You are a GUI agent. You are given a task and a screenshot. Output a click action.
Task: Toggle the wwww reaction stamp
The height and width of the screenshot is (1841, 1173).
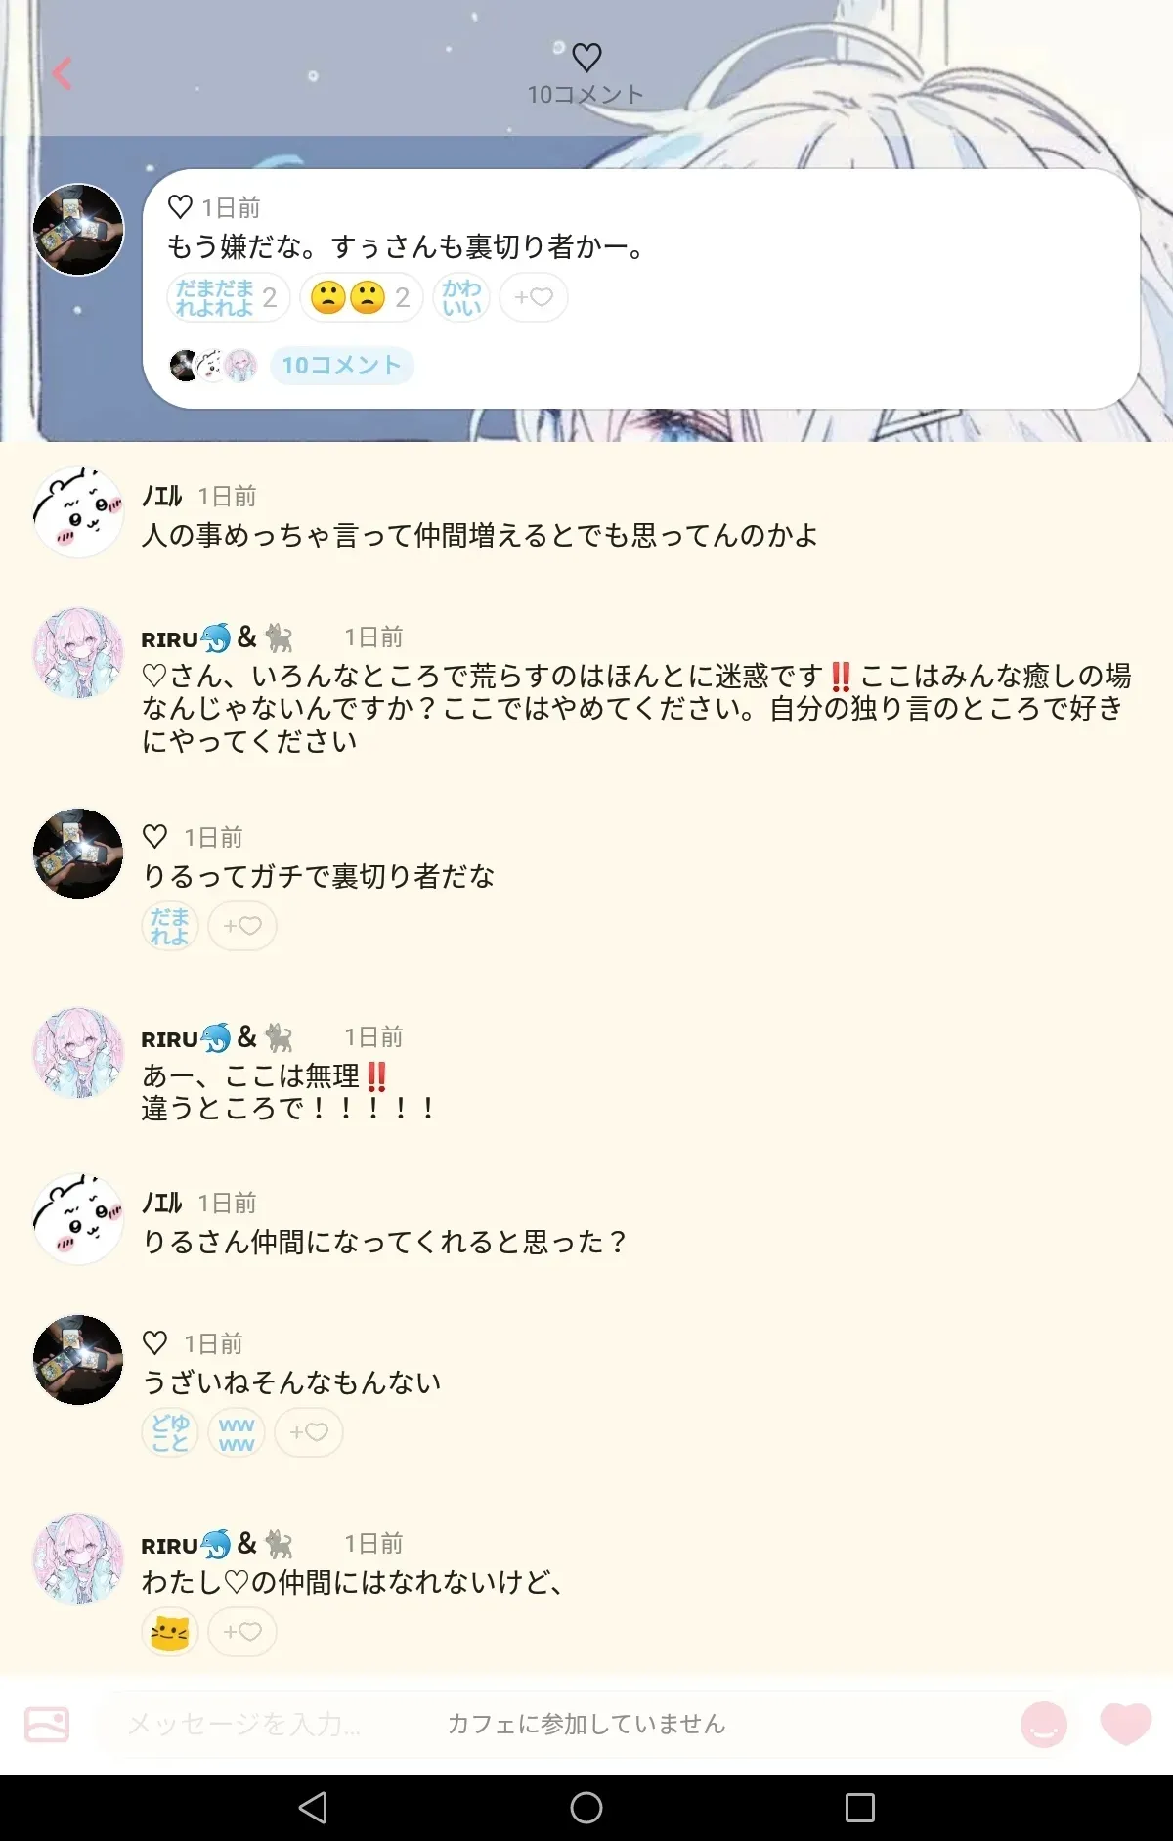point(237,1432)
